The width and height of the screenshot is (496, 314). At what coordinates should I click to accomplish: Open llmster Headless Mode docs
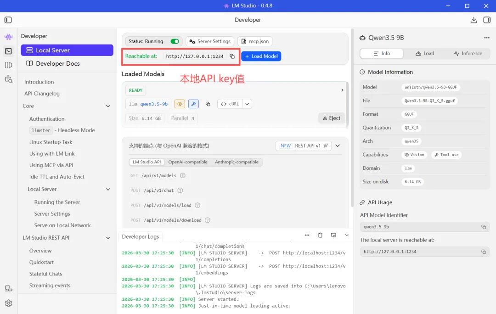tap(62, 130)
